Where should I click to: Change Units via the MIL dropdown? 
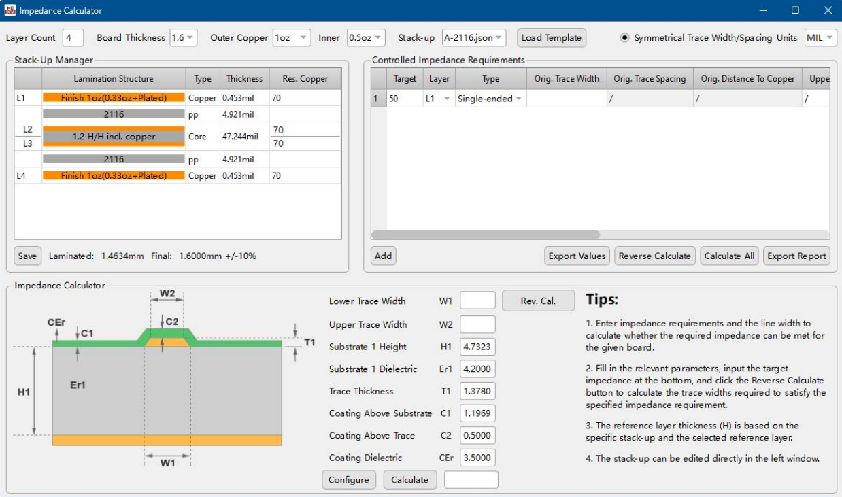[820, 38]
